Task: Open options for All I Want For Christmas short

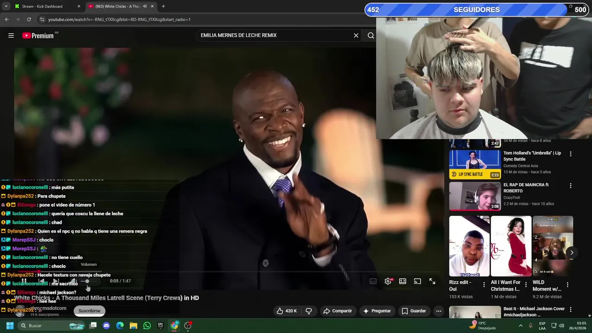Action: tap(526, 285)
